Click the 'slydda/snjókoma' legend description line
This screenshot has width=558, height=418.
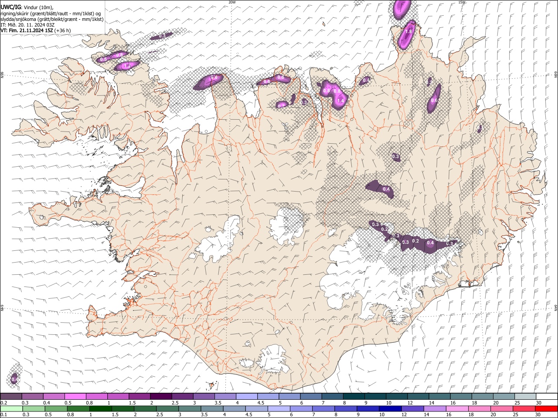(52, 19)
